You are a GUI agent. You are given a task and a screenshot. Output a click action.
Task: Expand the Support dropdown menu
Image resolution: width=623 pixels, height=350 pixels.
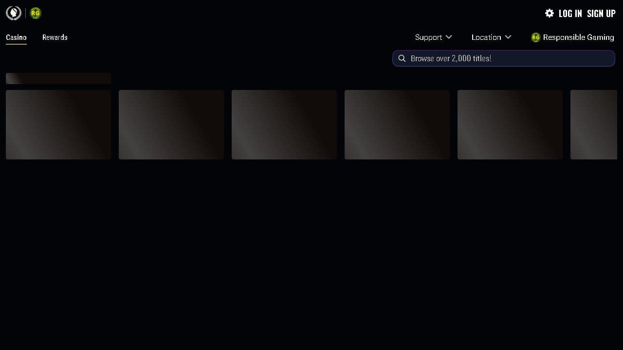[x=434, y=37]
